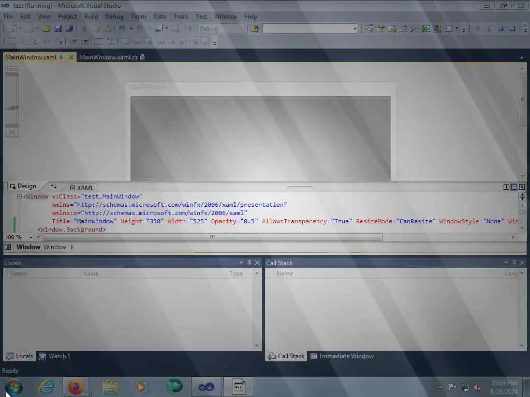Switch to the MainWindow.xaml.cs tab
Viewport: 530px width, 397px height.
tap(112, 57)
